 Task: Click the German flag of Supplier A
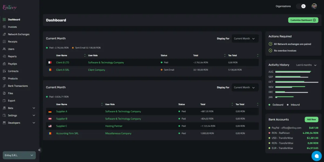click(x=50, y=112)
